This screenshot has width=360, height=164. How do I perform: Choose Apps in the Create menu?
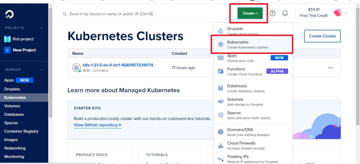tap(253, 58)
